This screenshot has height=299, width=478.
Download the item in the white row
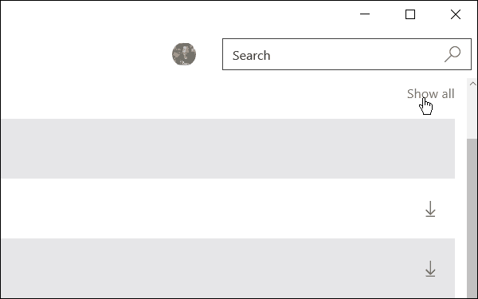click(430, 209)
